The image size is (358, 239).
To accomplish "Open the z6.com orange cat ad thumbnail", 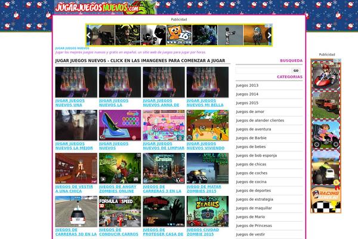I will point(179,35).
